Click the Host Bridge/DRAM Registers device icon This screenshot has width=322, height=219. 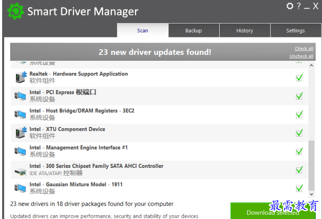20,114
